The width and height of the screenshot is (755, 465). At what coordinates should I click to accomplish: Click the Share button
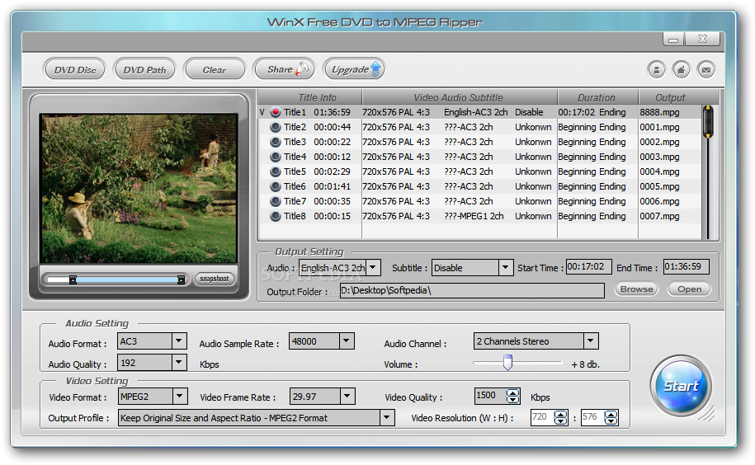(x=284, y=70)
